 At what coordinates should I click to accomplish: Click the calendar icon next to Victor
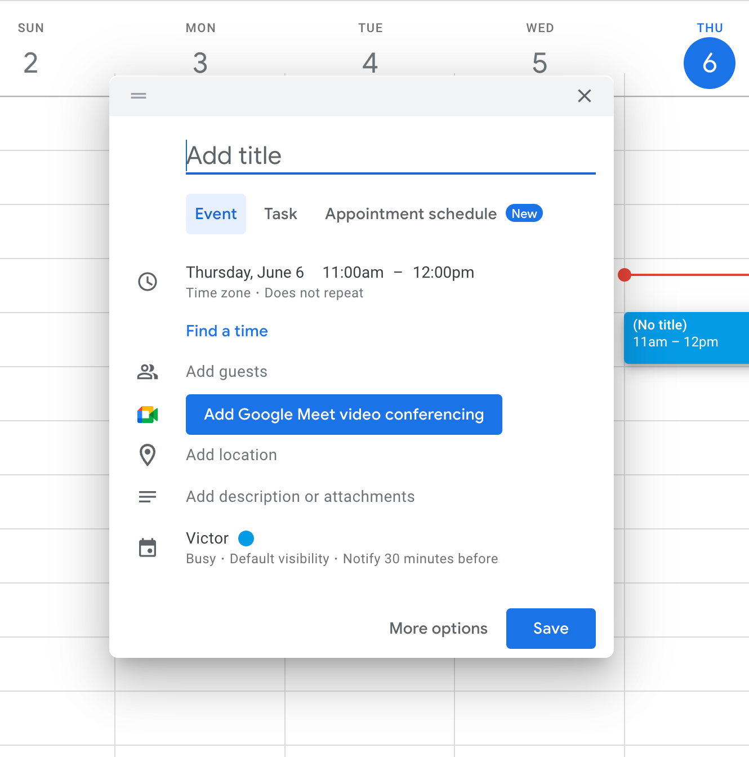tap(148, 547)
